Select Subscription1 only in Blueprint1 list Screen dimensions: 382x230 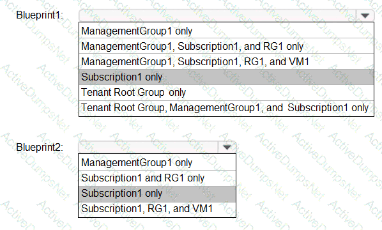click(x=226, y=77)
